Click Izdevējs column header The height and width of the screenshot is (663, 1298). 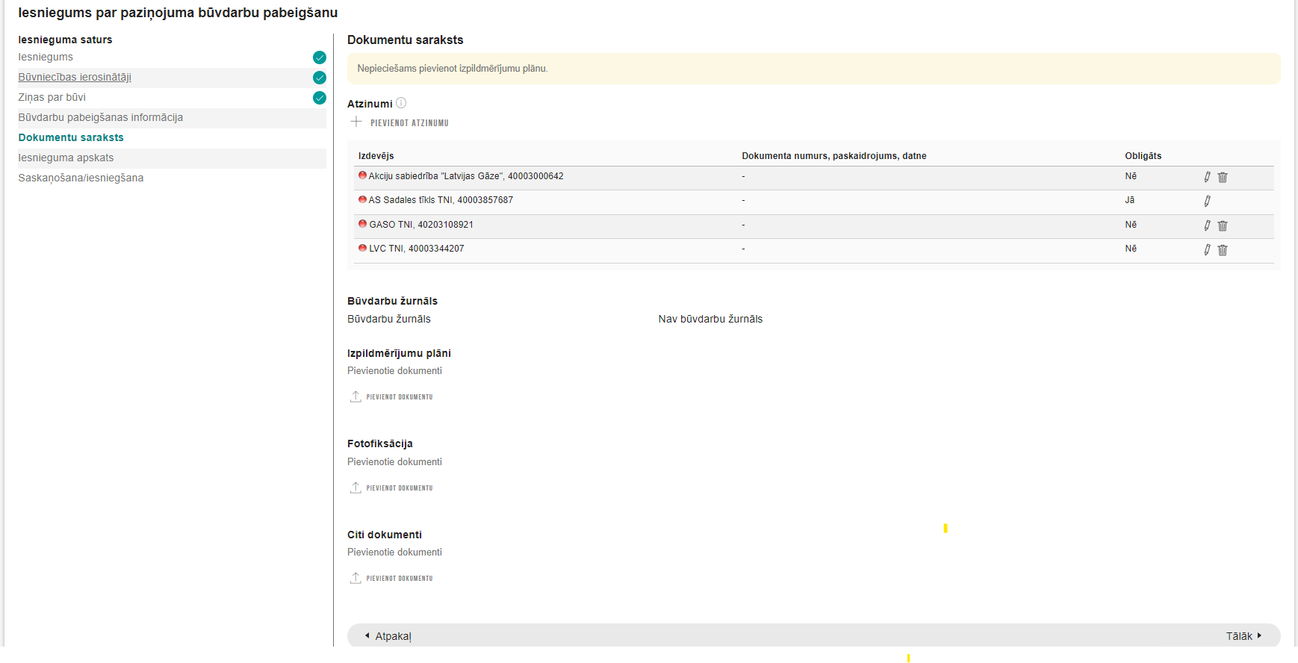pos(376,156)
